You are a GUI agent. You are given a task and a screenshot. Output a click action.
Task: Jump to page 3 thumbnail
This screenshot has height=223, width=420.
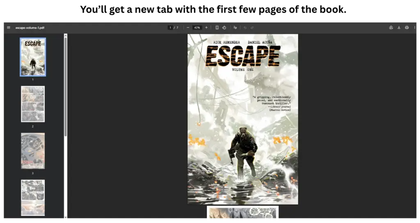point(33,151)
